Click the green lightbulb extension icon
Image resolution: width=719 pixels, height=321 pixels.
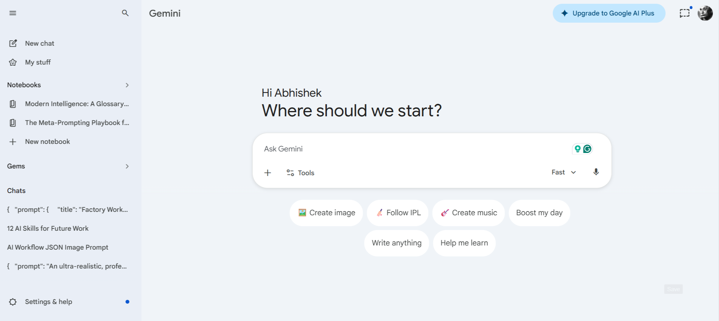click(x=577, y=149)
